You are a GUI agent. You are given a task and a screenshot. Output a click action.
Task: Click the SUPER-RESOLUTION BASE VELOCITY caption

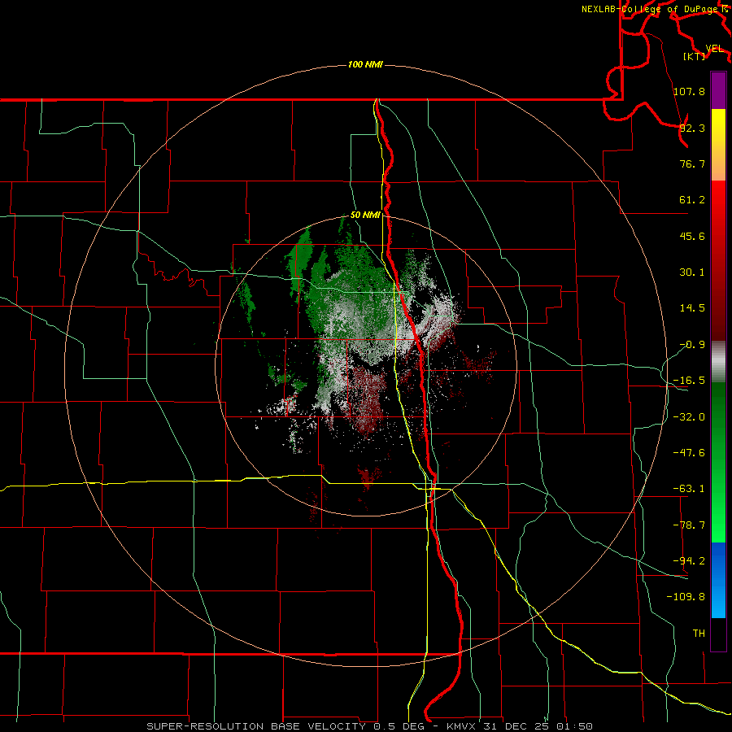pyautogui.click(x=256, y=726)
